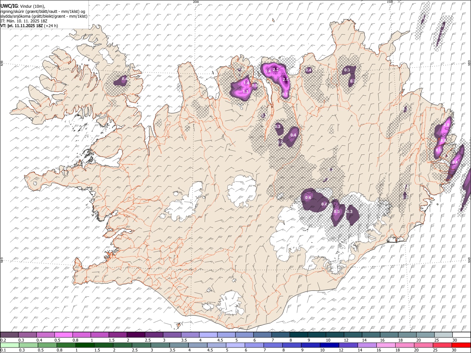Click the light gray 25 snow legend swatch
The height and width of the screenshot is (353, 471).
(443, 335)
